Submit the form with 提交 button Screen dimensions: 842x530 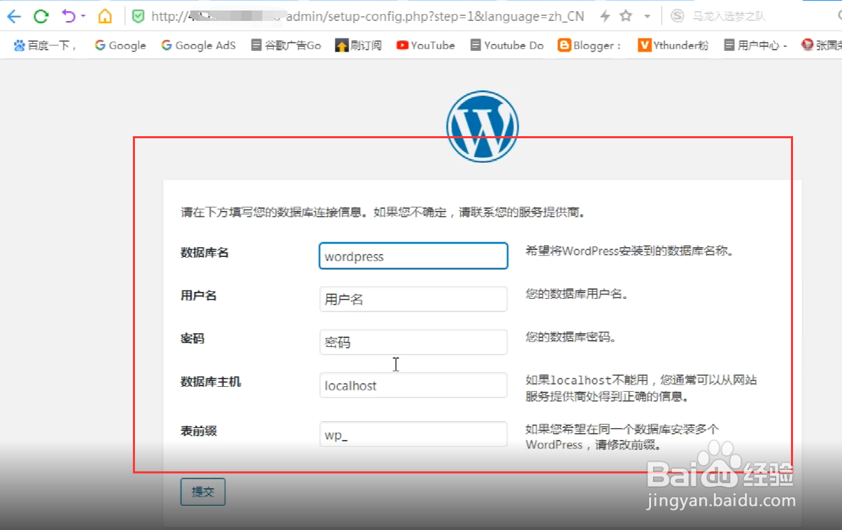[203, 492]
